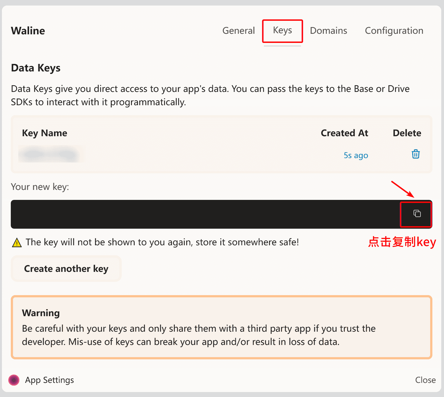The image size is (444, 397).
Task: Click the App Settings label
Action: coord(50,380)
